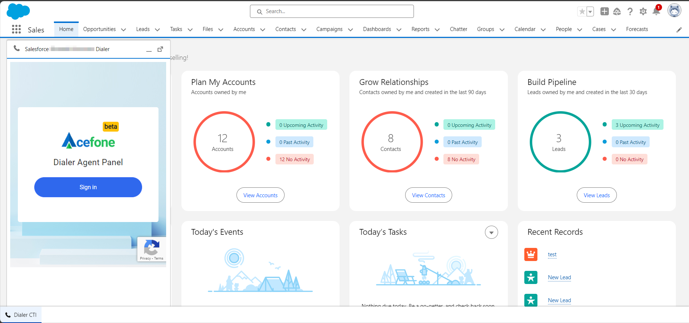This screenshot has width=689, height=323.
Task: Click the lead icon beside first New Lead
Action: coord(531,277)
